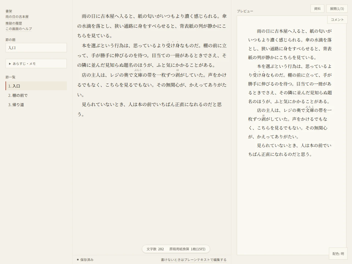Select section 2. 棚の前で
The image size is (352, 264).
(x=36, y=95)
